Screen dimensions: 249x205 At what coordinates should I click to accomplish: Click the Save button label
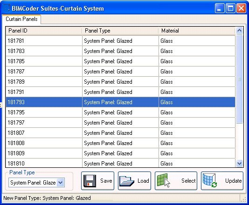[106, 181]
